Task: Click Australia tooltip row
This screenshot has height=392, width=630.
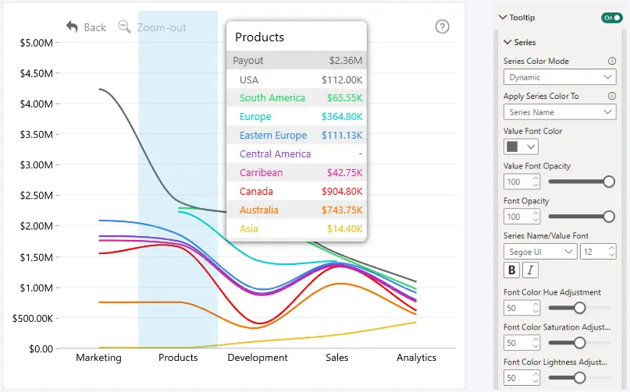Action: [x=297, y=210]
